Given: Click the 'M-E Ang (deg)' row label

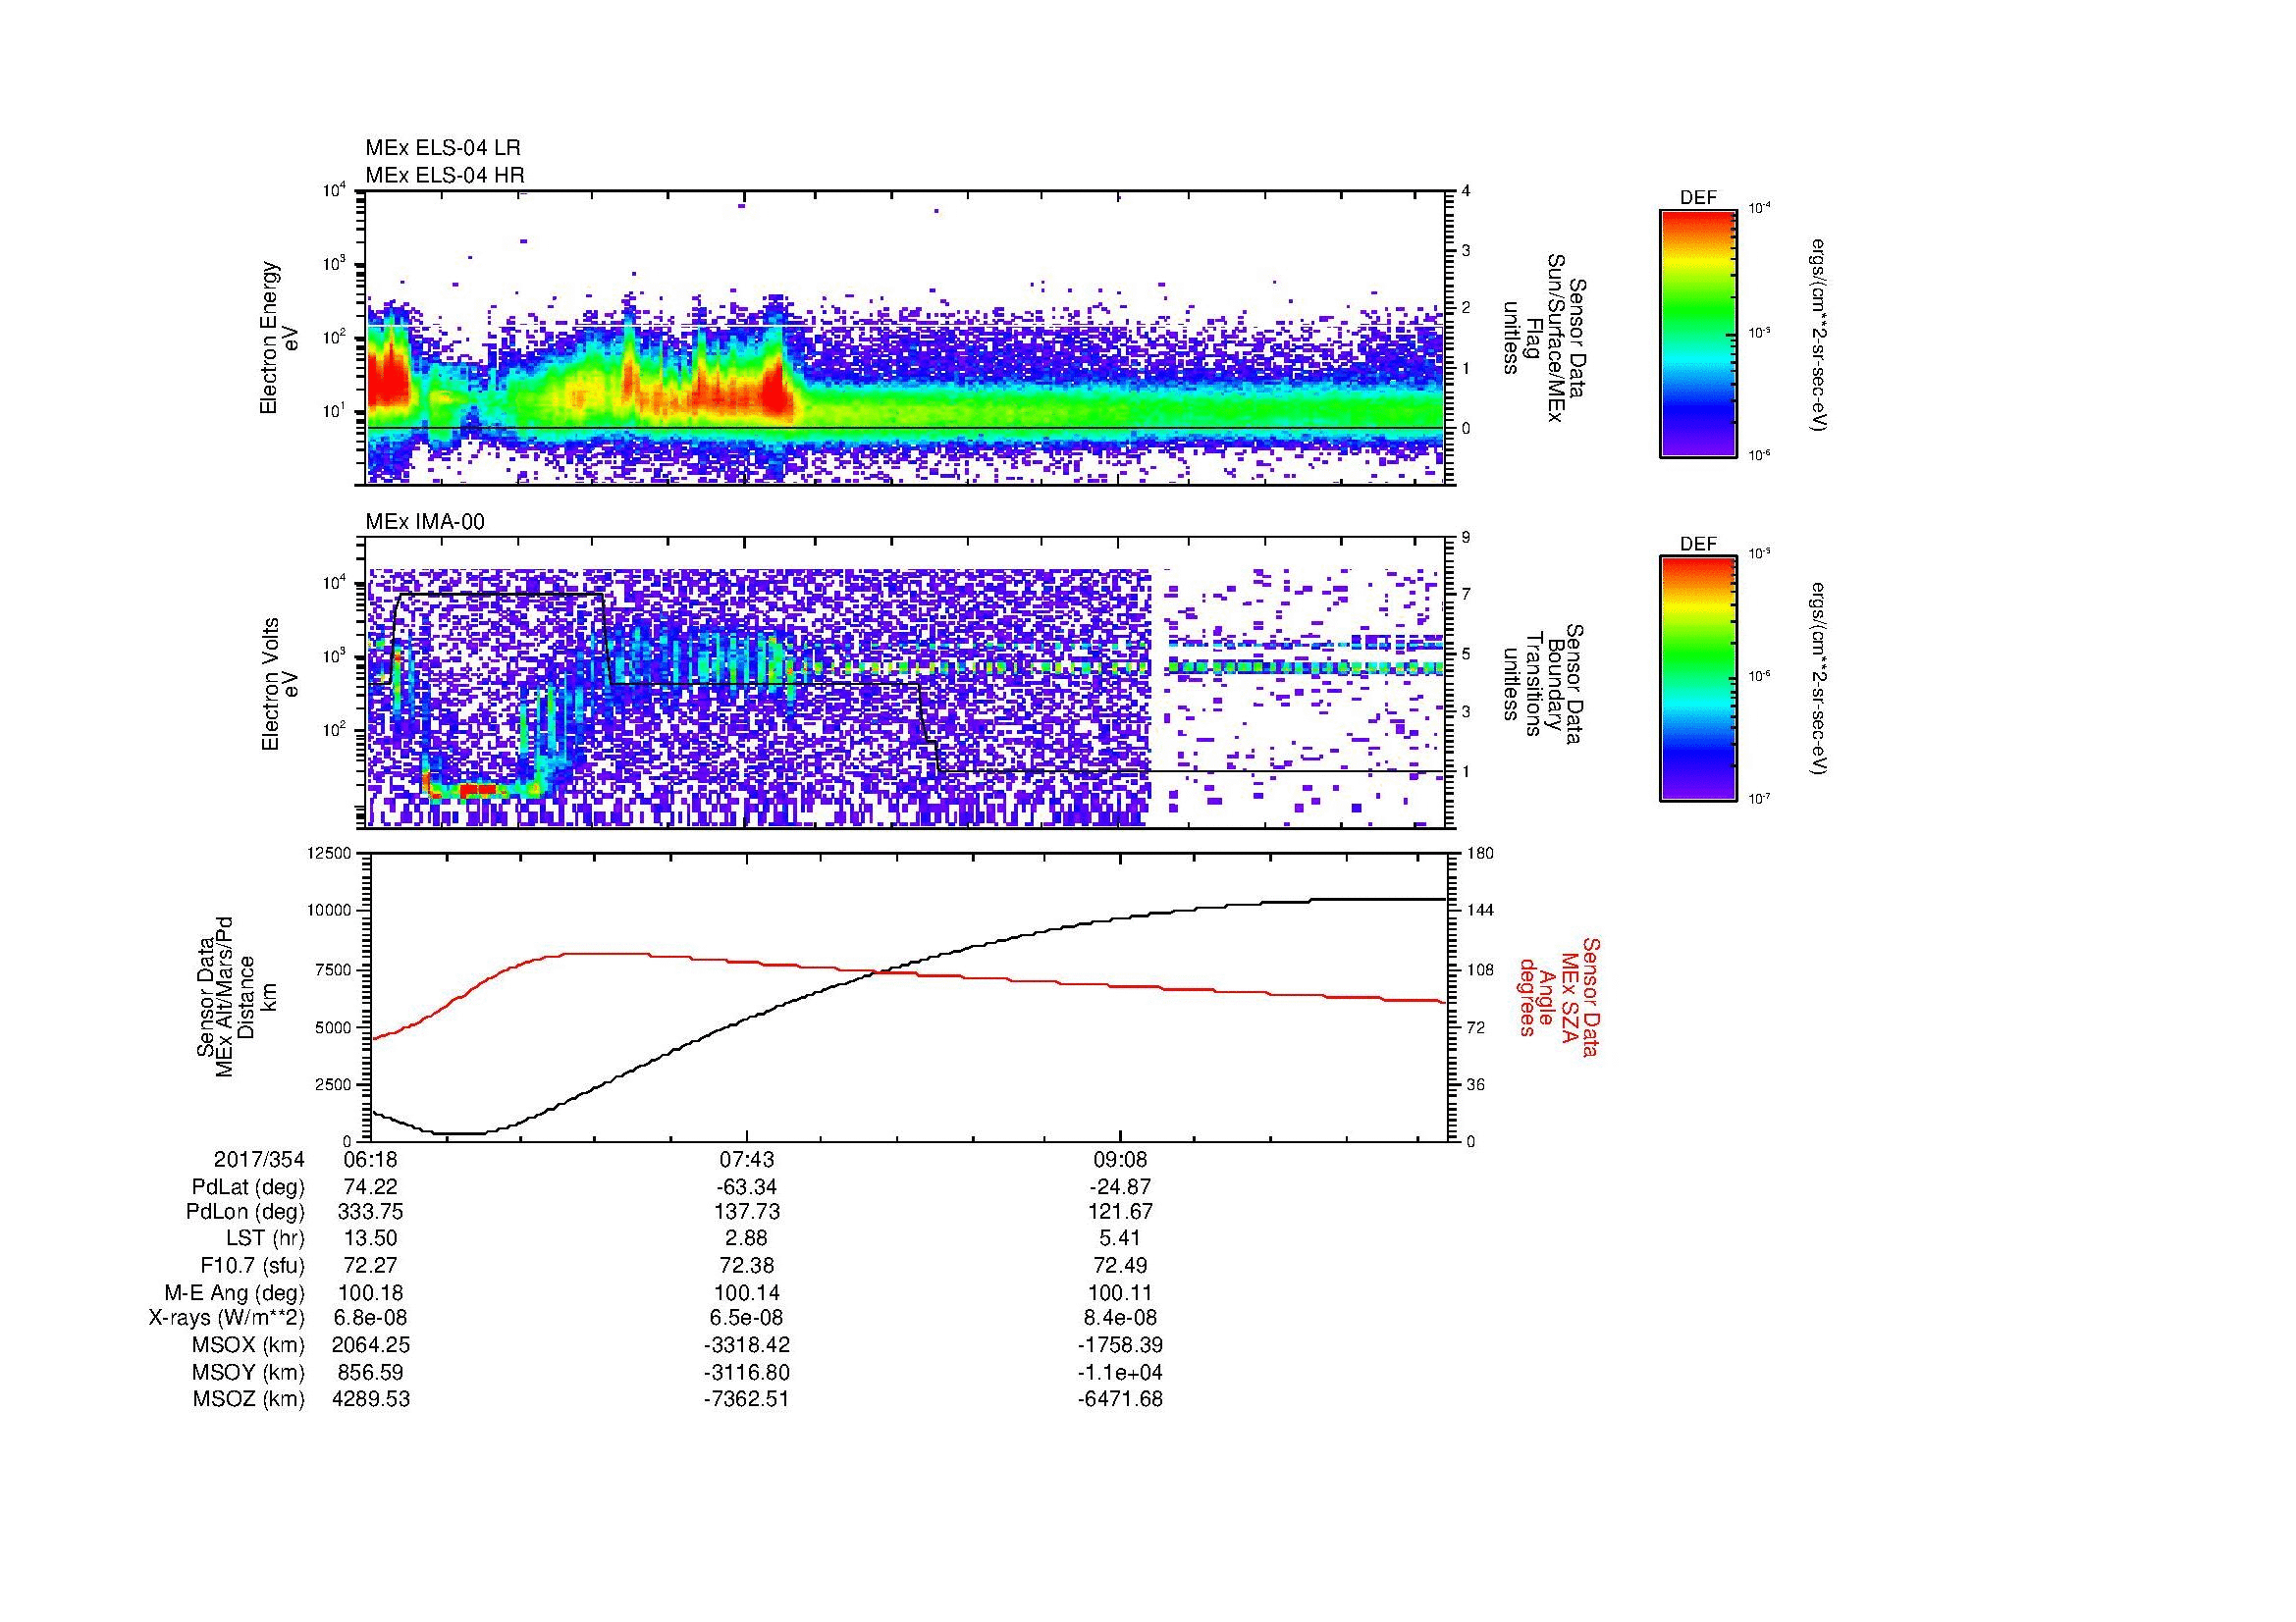Looking at the screenshot, I should [235, 1292].
